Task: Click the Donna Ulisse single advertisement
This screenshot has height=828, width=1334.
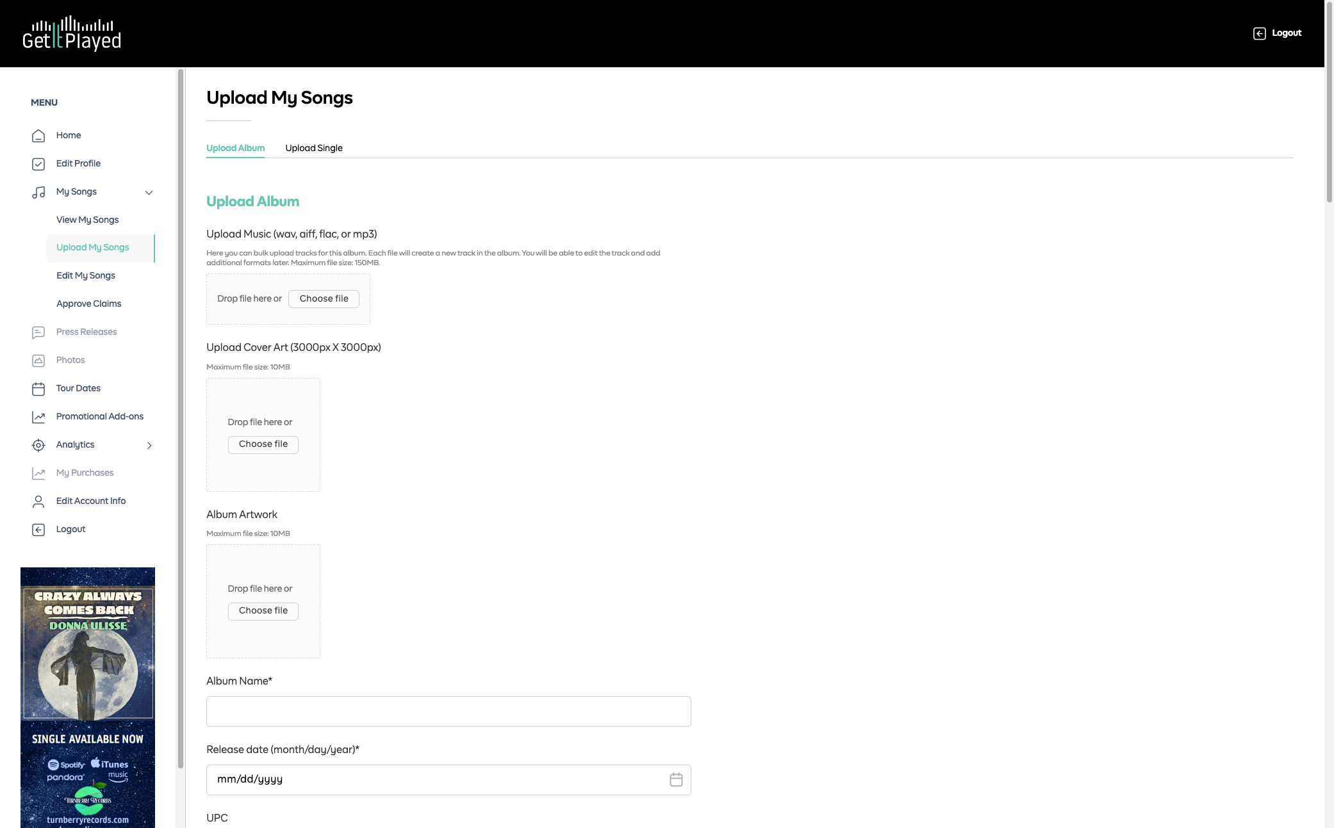Action: (x=88, y=697)
